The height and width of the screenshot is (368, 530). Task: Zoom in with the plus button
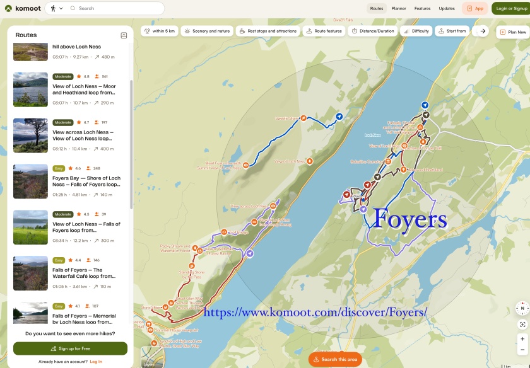522,338
